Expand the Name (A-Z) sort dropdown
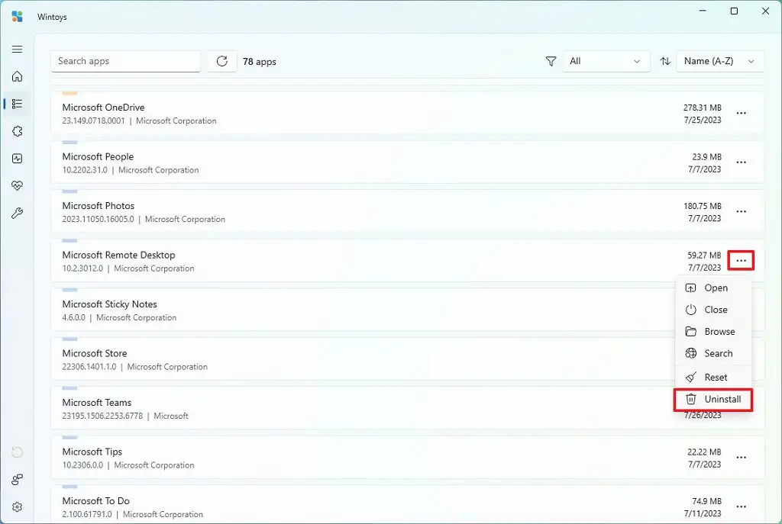This screenshot has width=782, height=524. (720, 61)
